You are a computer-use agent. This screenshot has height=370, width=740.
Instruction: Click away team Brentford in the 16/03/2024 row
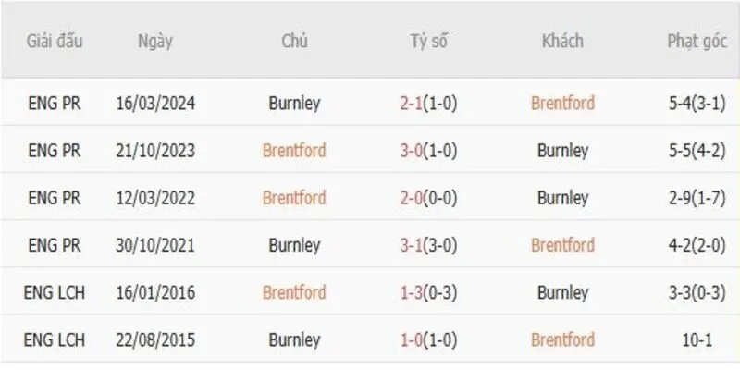pyautogui.click(x=562, y=104)
